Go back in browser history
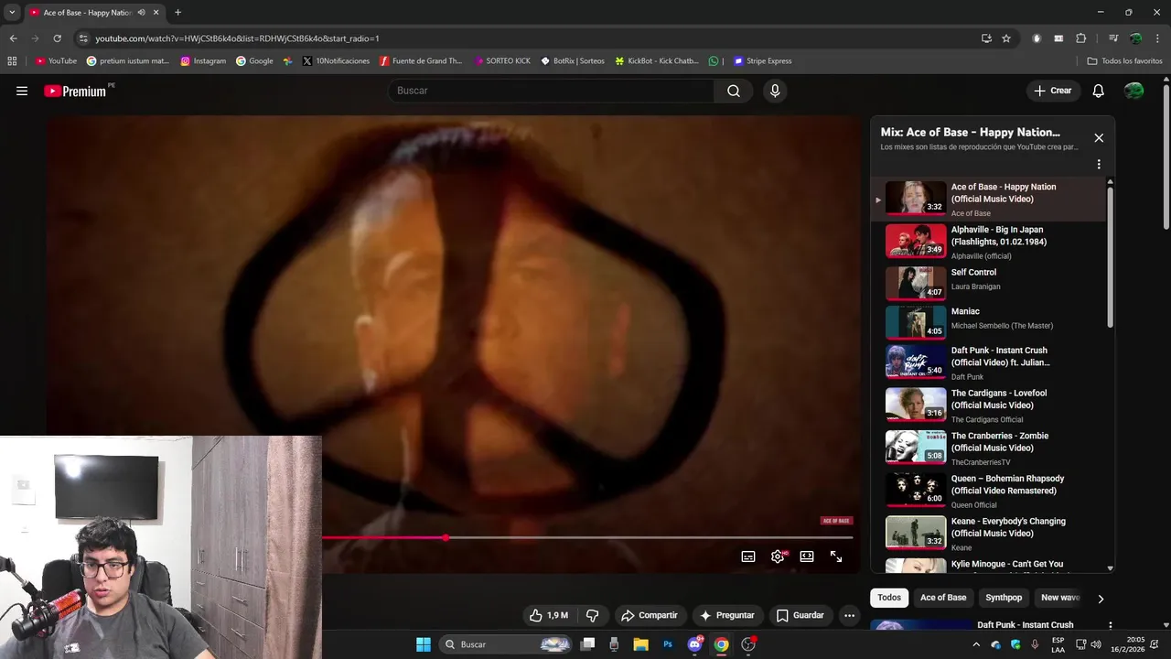Screen dimensions: 1171x659 (x=13, y=38)
